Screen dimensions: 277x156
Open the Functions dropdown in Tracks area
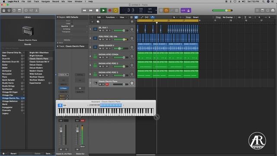(x=111, y=17)
